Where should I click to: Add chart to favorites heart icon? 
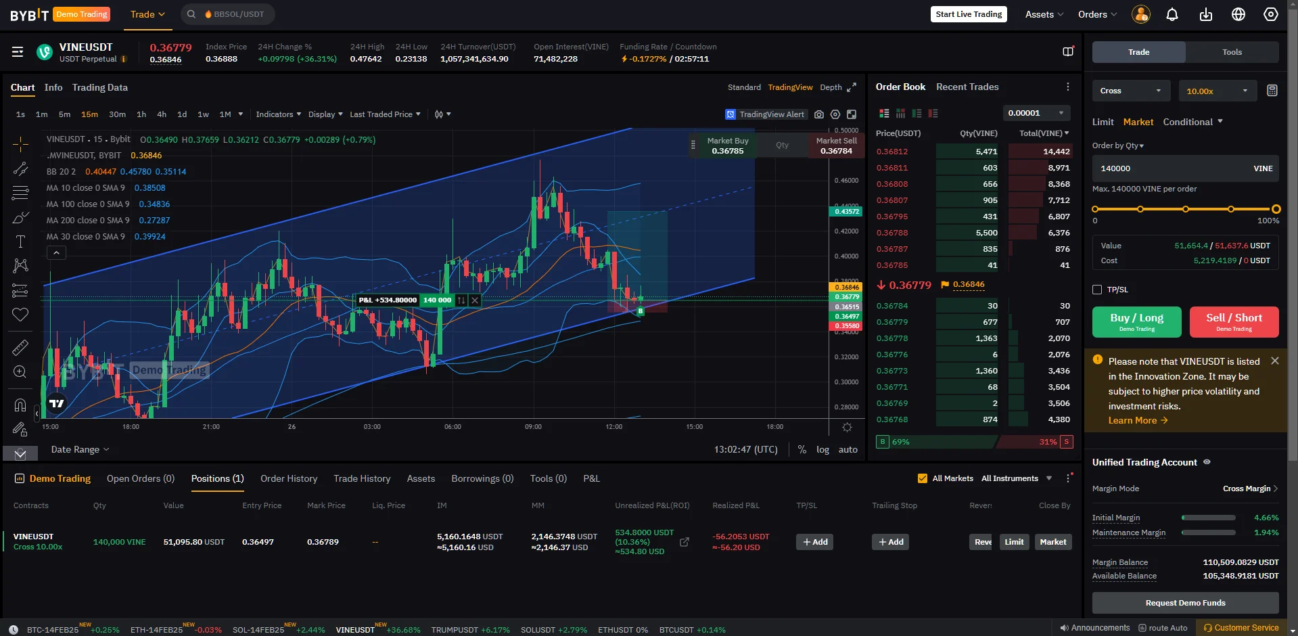20,314
